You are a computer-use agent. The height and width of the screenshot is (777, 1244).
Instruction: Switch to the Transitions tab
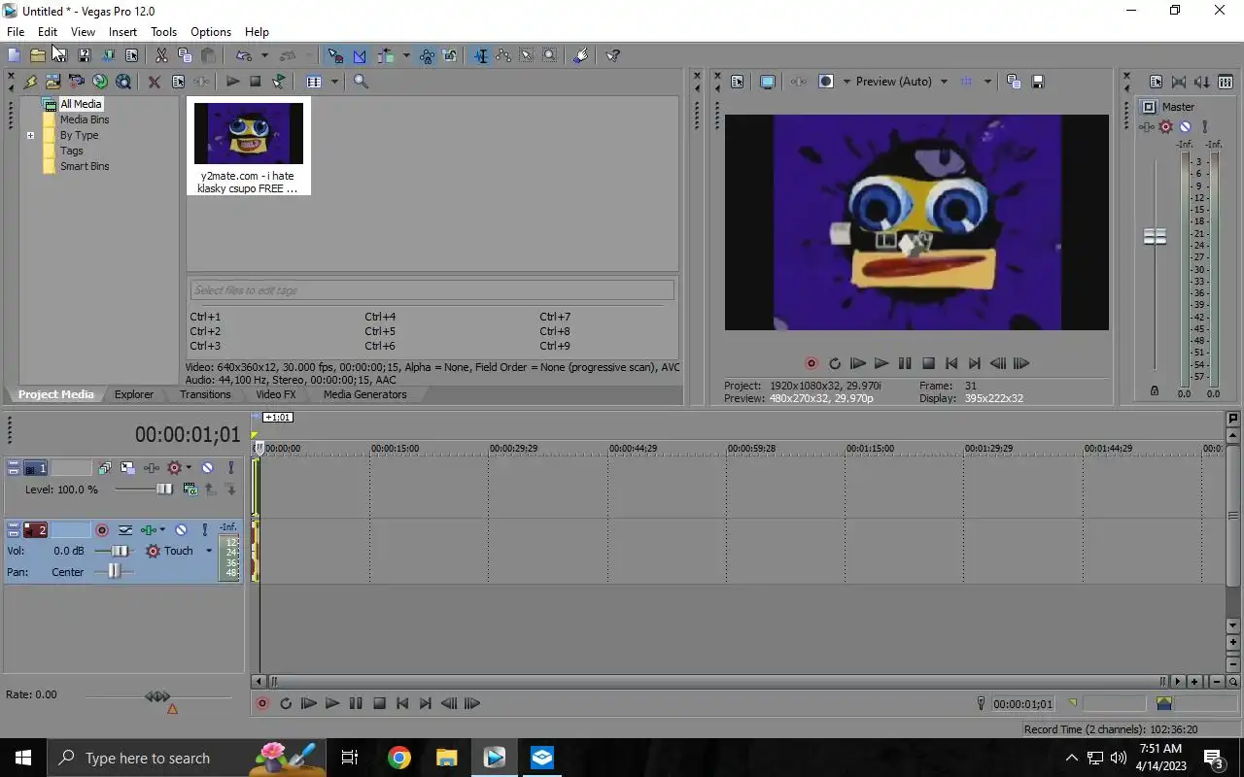point(205,394)
